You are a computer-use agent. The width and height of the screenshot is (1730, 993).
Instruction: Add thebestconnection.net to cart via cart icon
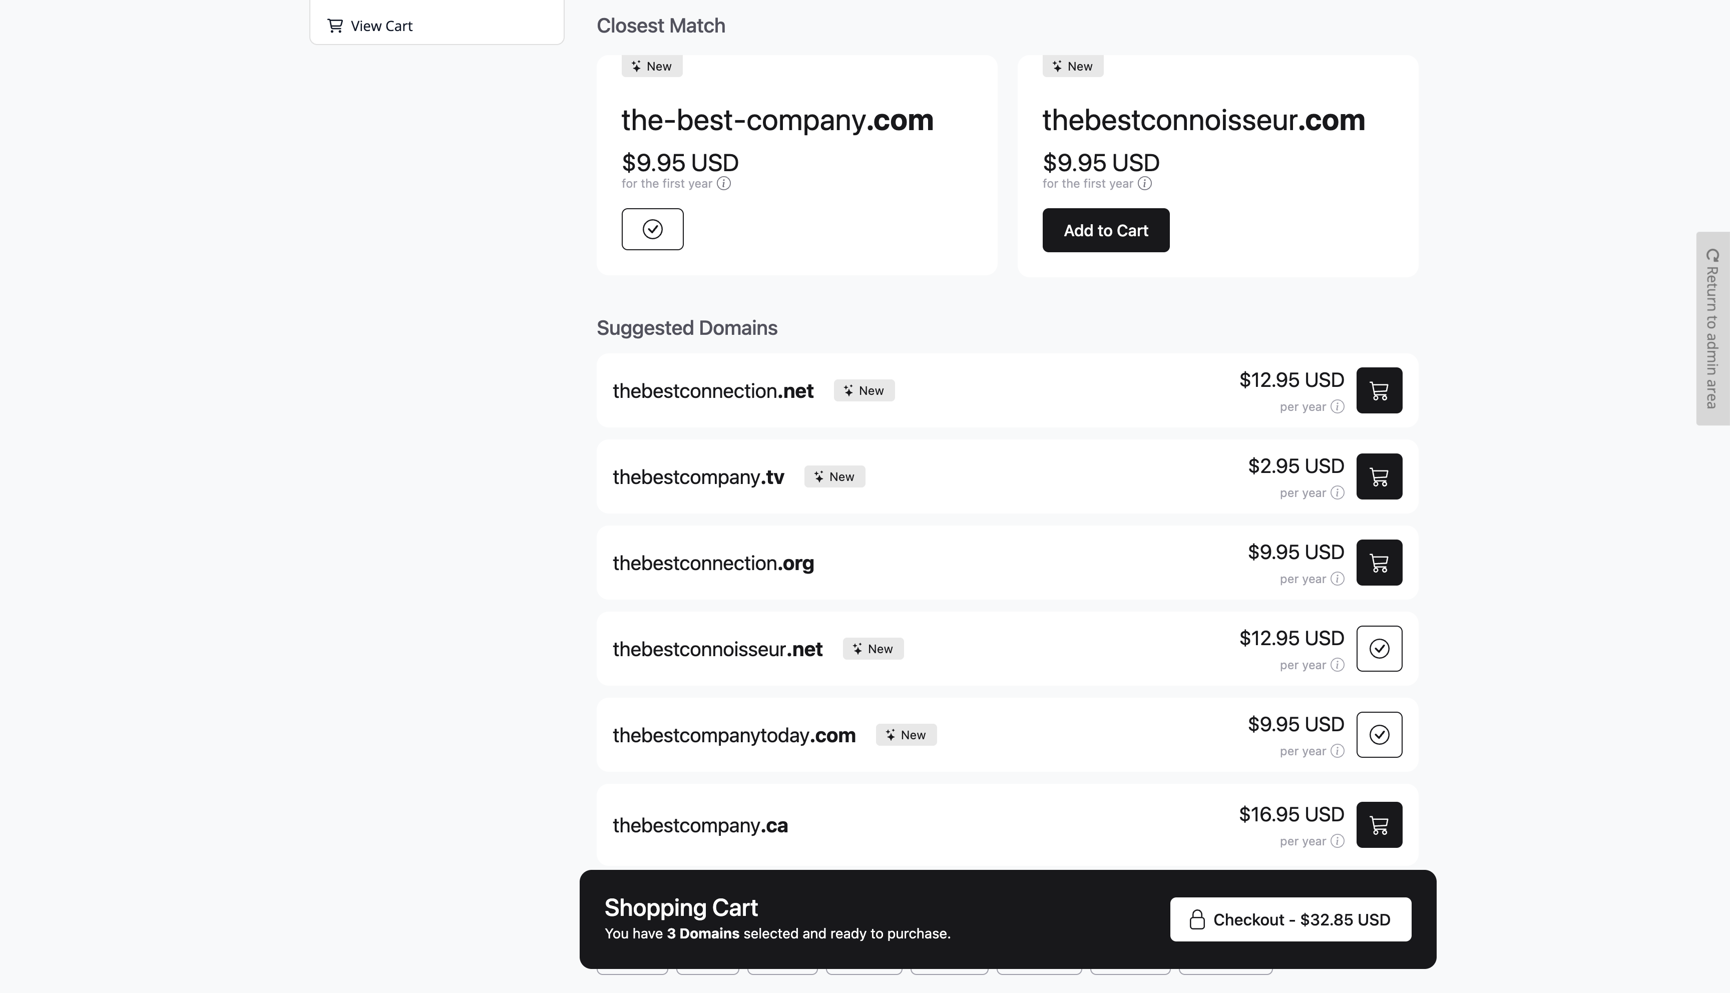point(1379,391)
